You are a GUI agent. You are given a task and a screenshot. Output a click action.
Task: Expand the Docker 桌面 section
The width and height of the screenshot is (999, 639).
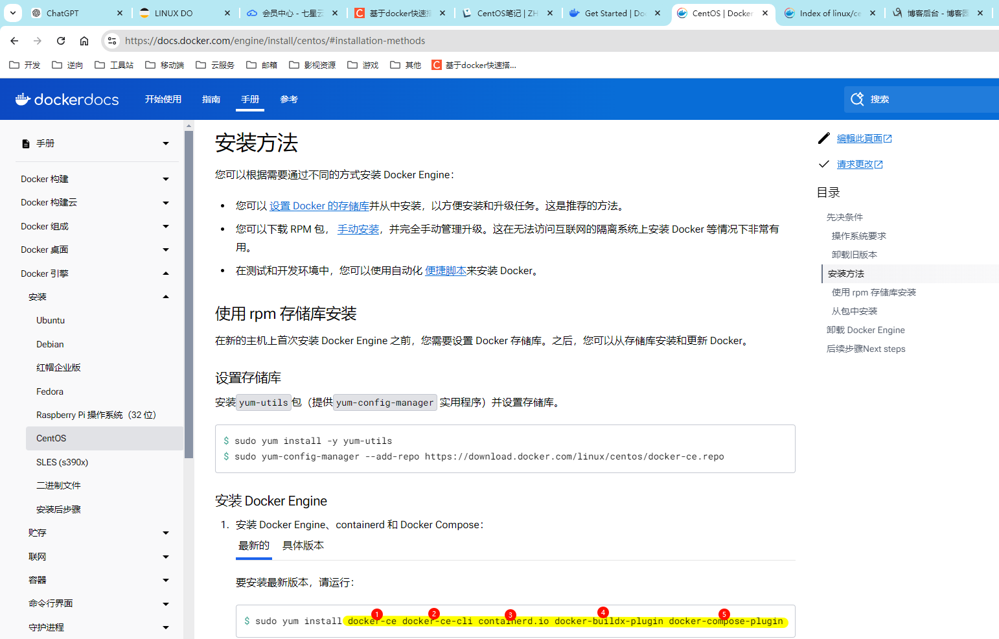tap(166, 250)
